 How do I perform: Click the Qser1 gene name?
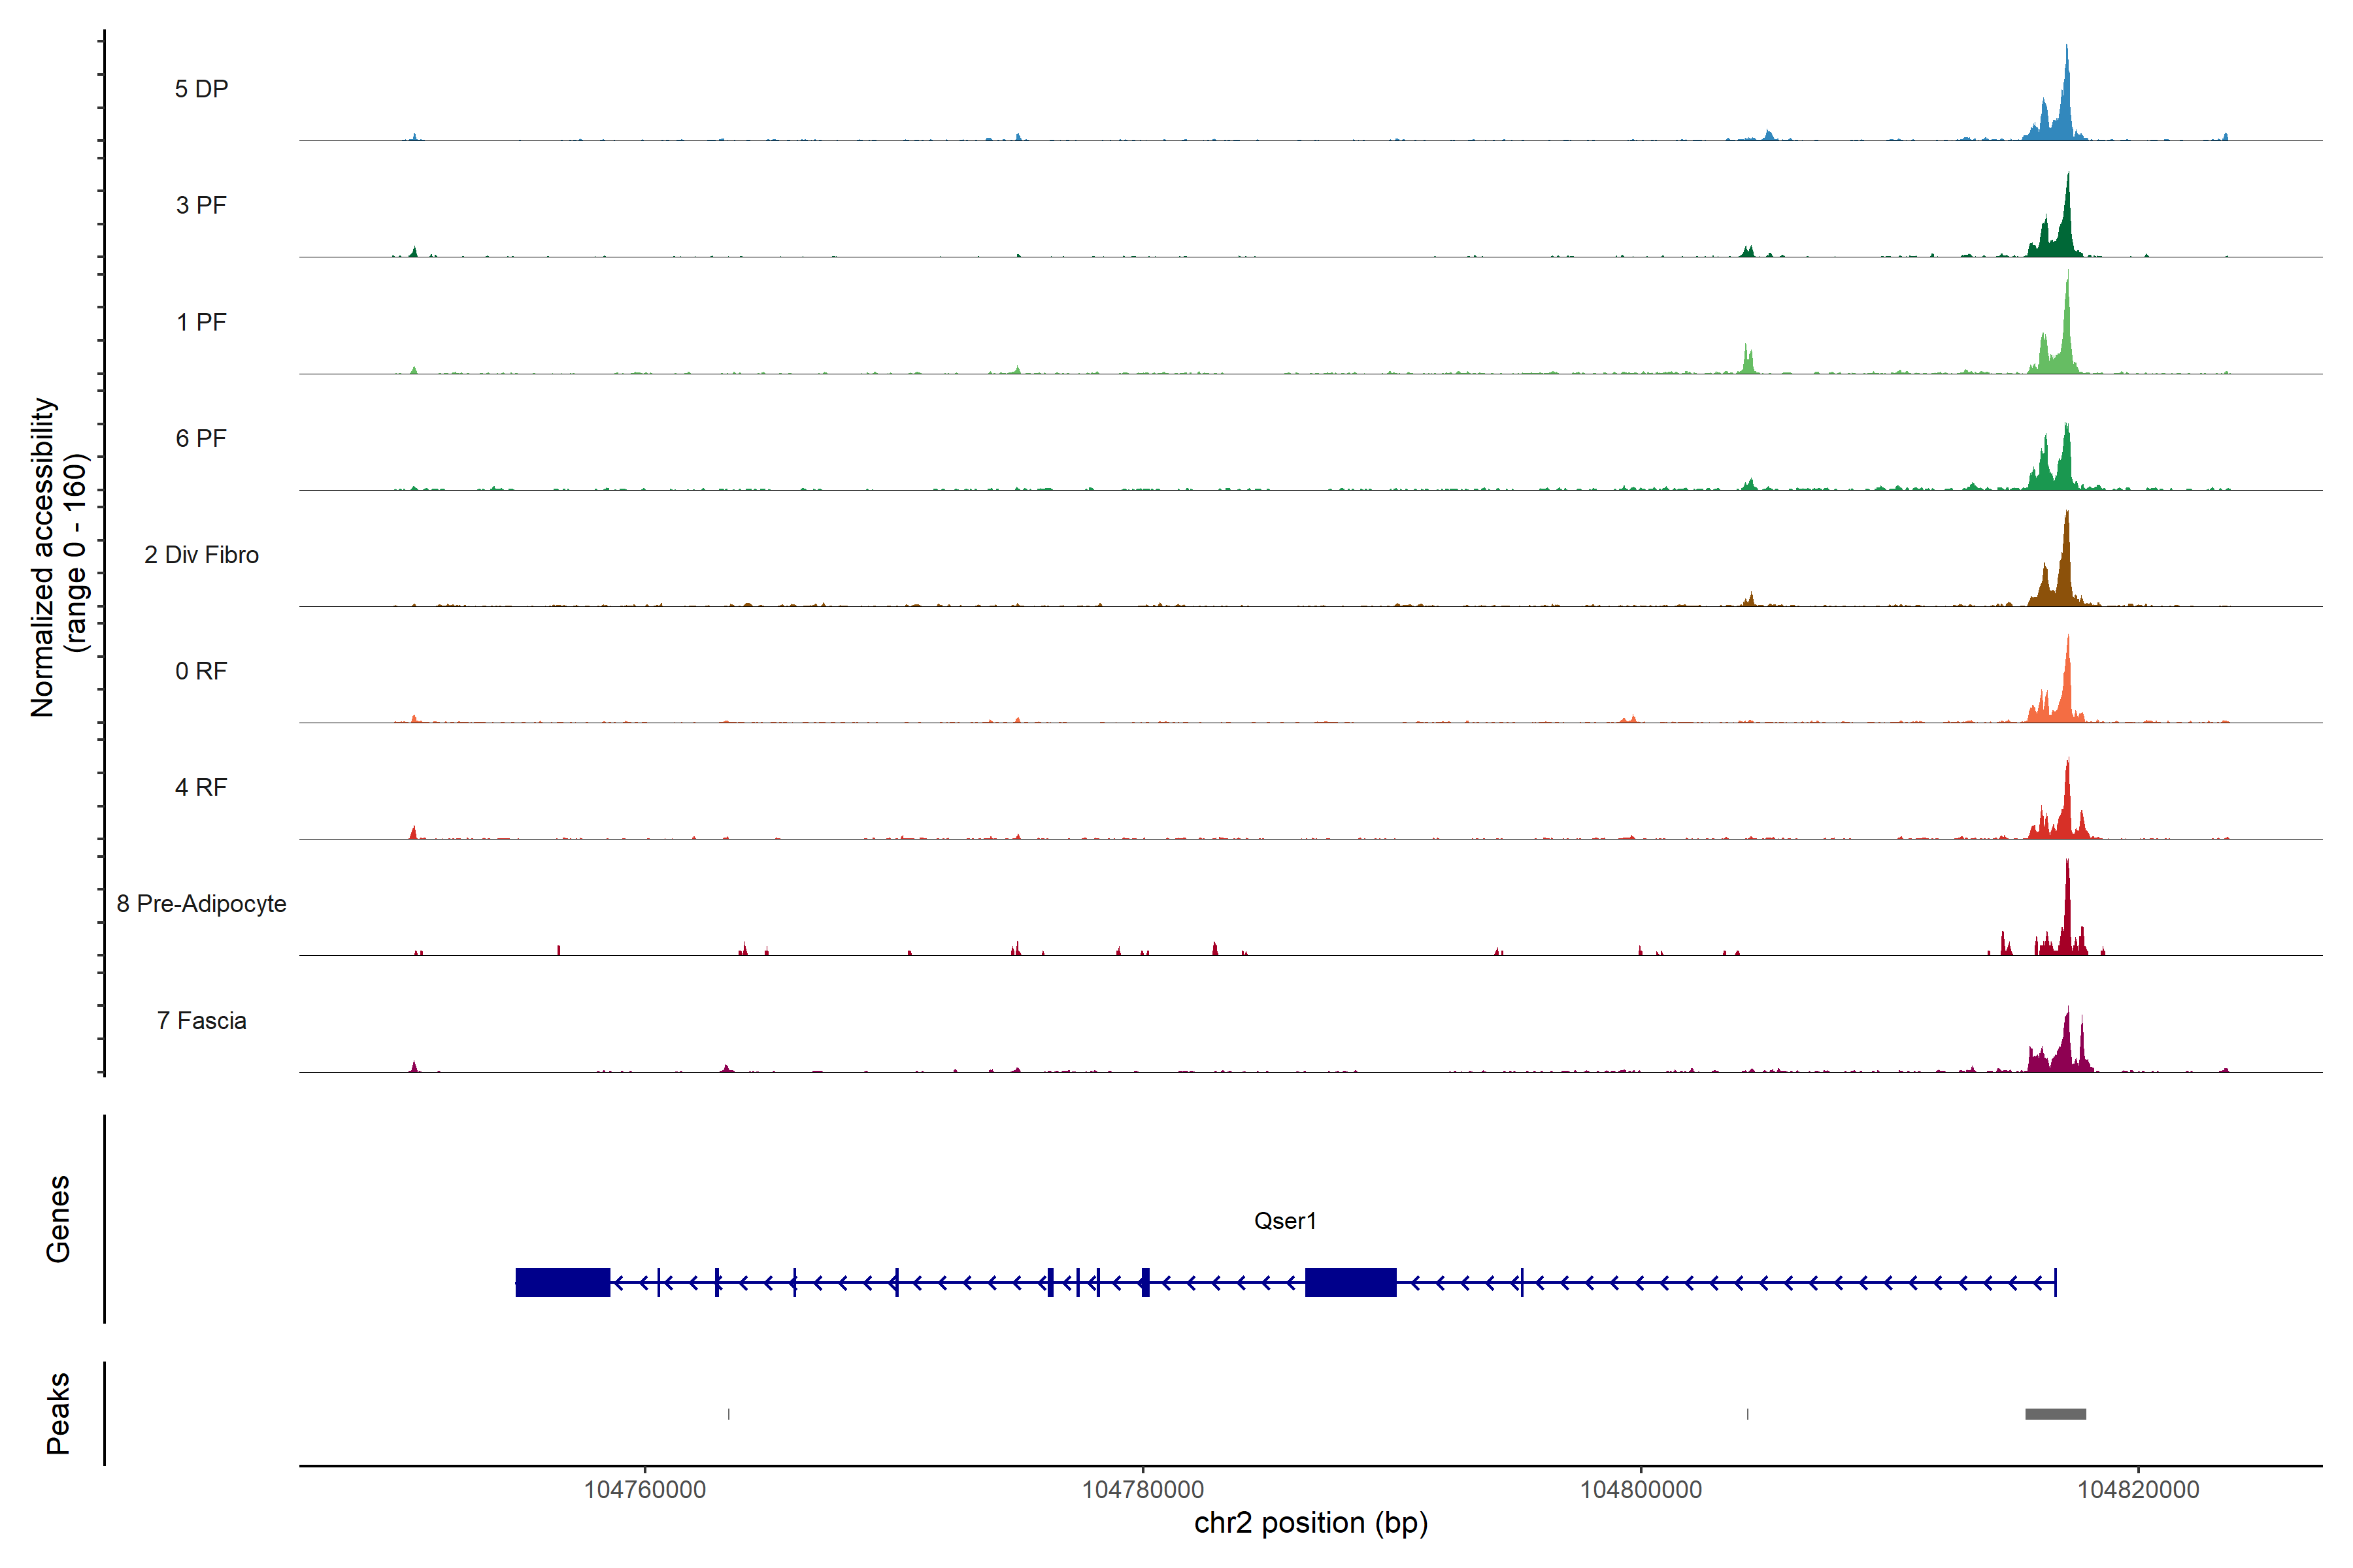(1284, 1221)
